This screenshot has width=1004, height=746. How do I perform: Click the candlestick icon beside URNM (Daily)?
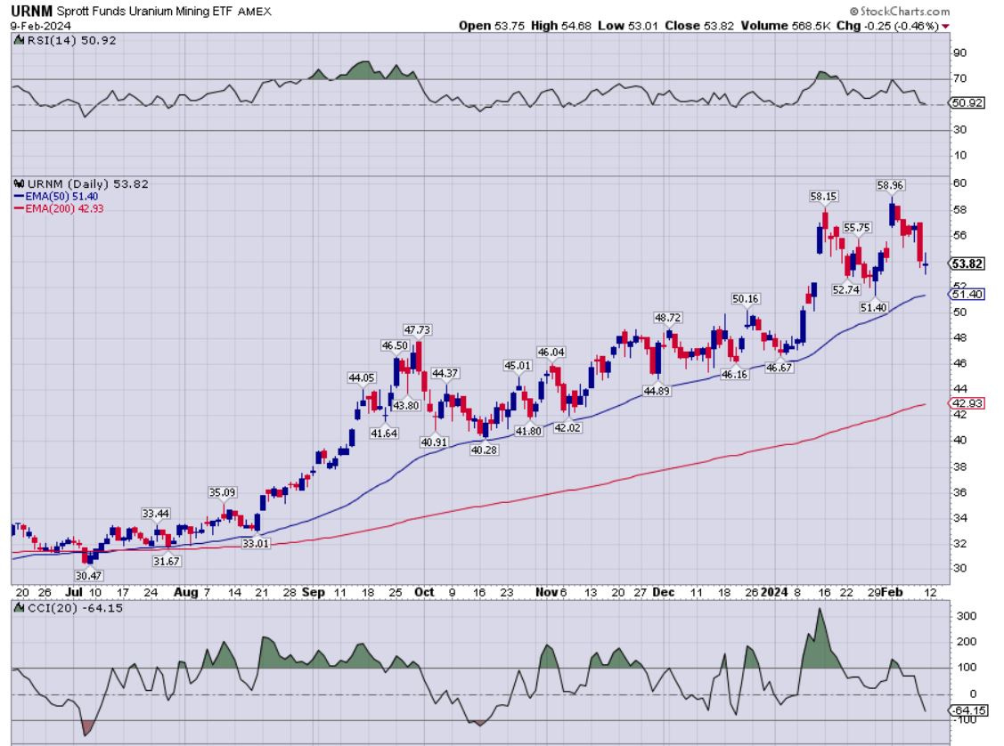(x=20, y=183)
